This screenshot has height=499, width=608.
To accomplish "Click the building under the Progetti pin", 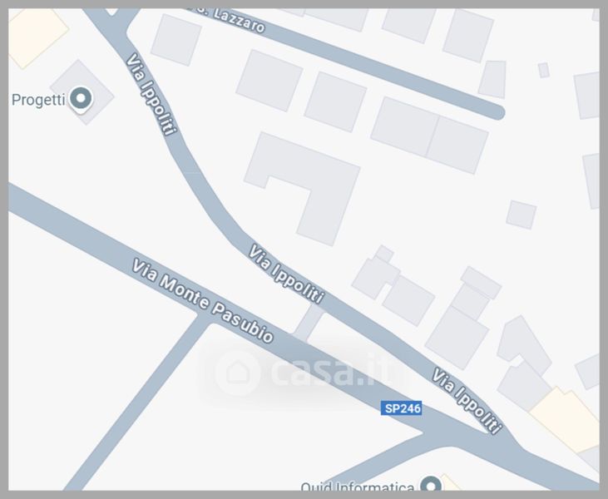I will 82,91.
